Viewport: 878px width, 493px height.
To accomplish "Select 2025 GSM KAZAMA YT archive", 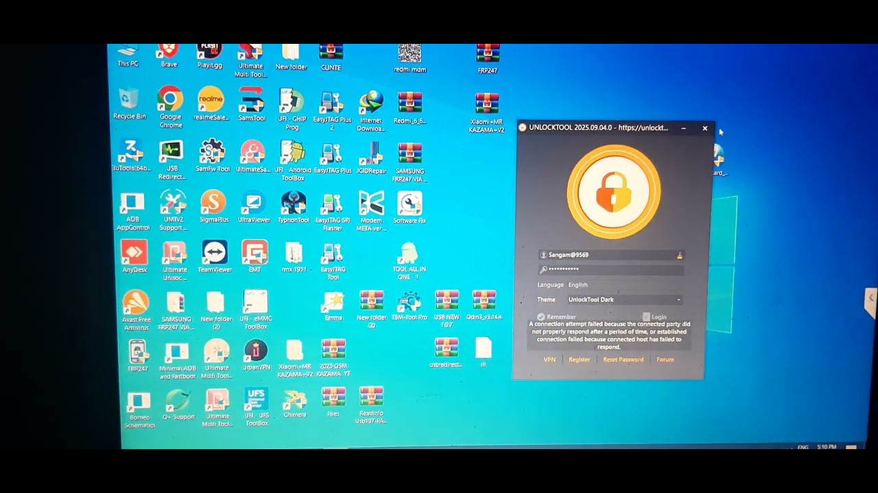I will tap(333, 358).
